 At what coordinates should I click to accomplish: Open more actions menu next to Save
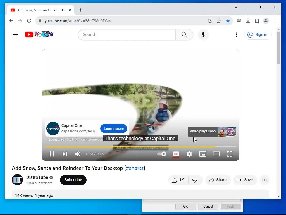(264, 180)
